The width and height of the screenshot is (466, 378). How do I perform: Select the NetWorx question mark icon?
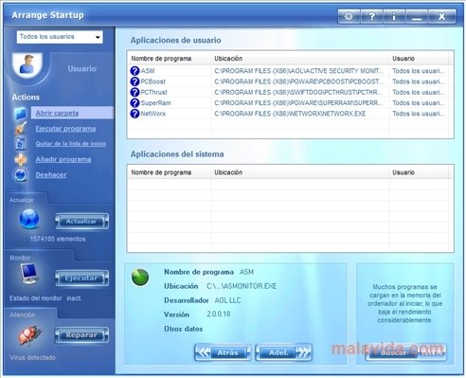tap(134, 114)
